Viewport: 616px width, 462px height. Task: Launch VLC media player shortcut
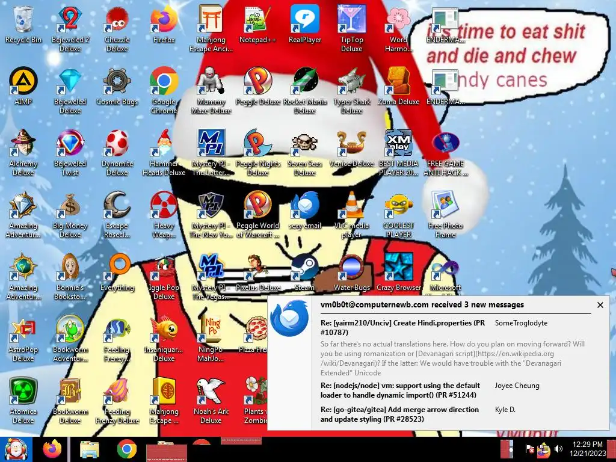351,214
